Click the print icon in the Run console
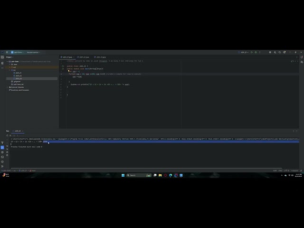Screen dimensions: 304x228 point(7,152)
